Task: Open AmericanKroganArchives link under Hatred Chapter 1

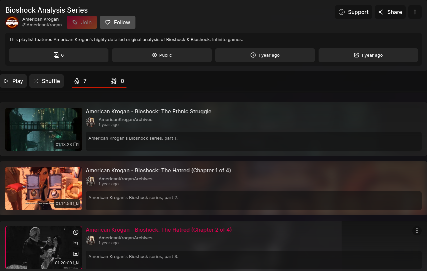Action: [x=125, y=179]
